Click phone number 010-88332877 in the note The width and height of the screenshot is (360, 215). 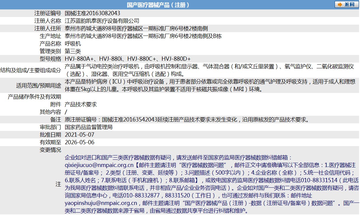(141, 196)
